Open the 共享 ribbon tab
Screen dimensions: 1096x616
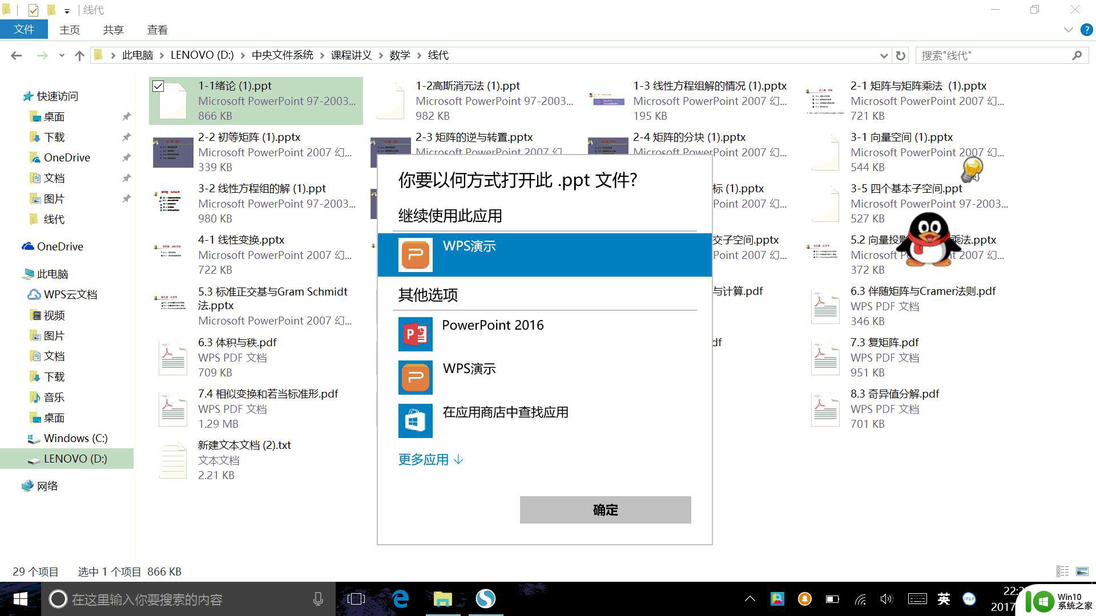113,30
